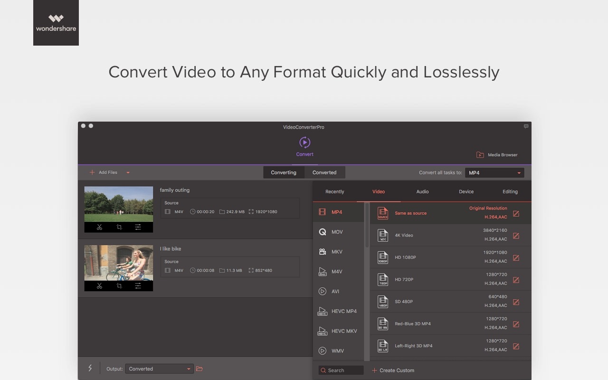
Task: Open the Output folder dropdown
Action: (x=160, y=369)
